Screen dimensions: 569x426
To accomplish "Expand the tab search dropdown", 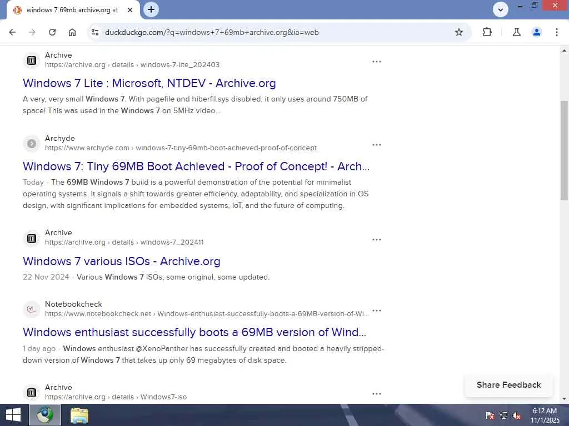I will [x=501, y=10].
